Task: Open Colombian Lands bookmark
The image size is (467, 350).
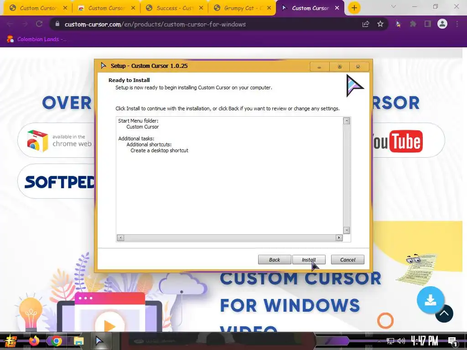Action: point(36,39)
